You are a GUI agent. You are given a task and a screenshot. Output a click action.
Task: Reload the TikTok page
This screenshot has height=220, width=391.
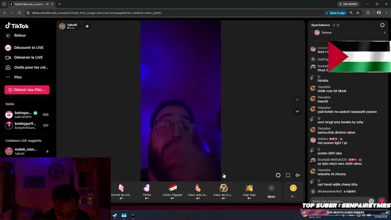(x=19, y=13)
